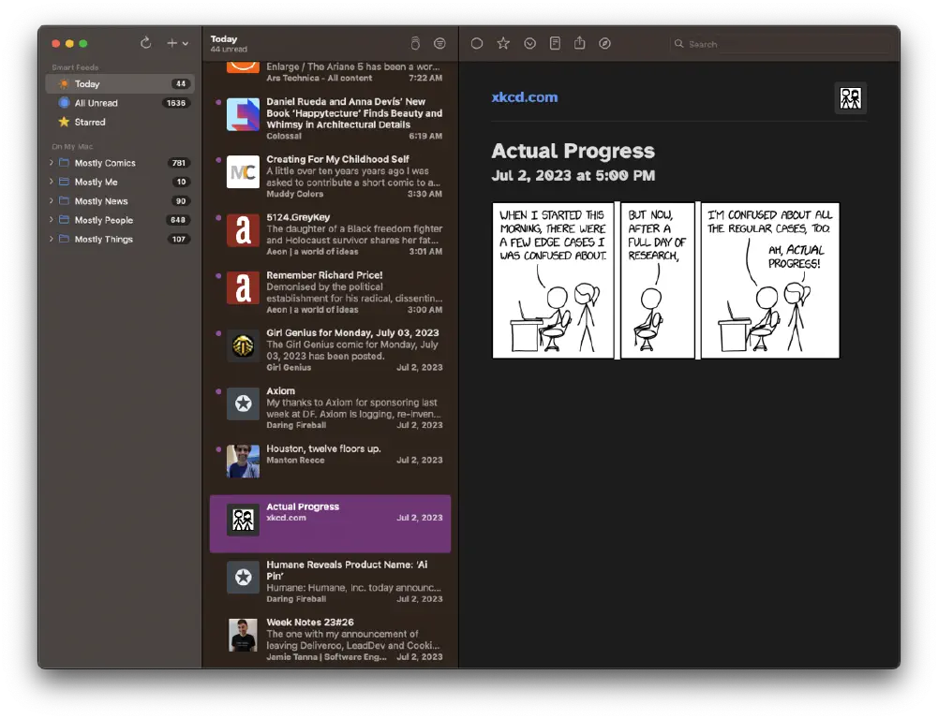Click the All Unread blue circle icon

64,103
